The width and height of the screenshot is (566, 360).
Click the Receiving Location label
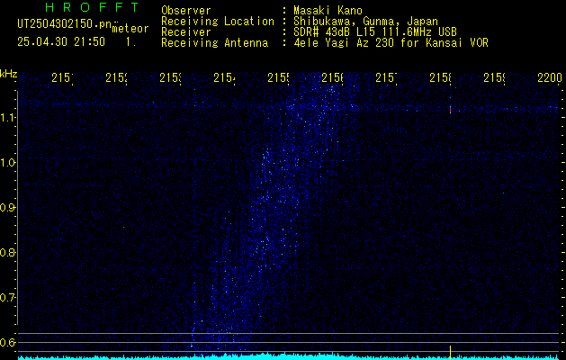218,22
